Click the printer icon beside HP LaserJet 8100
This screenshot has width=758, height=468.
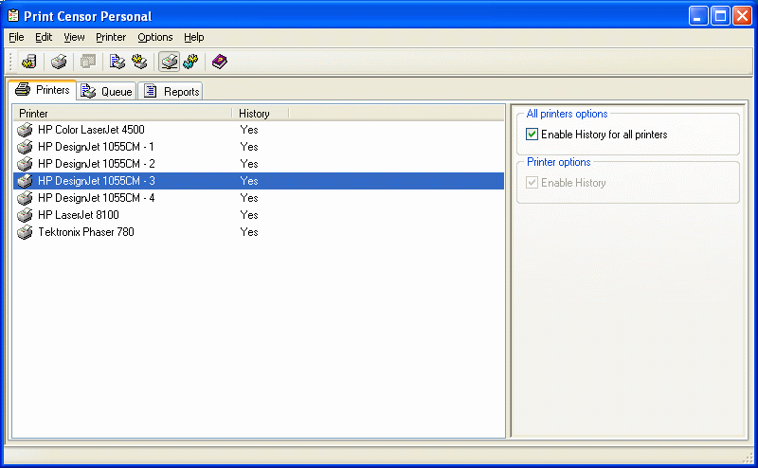click(x=25, y=215)
